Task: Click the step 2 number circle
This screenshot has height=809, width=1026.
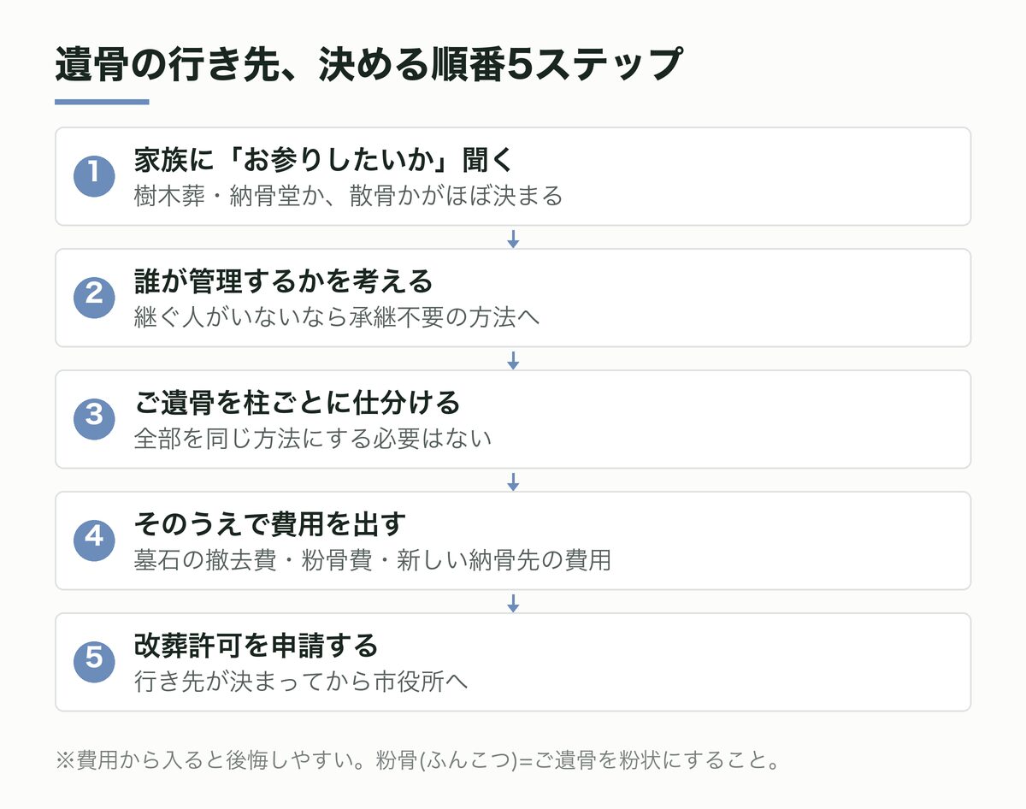Action: coord(94,298)
